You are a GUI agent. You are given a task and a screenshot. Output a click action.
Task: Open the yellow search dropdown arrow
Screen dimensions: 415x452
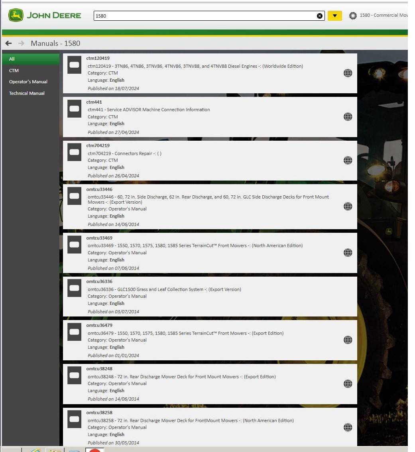coord(334,16)
